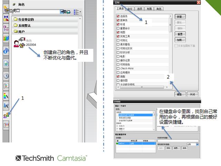Image resolution: width=221 pixels, height=166 pixels.
Task: Enable the 应用模块 toolbar checkbox
Action: tap(118, 73)
